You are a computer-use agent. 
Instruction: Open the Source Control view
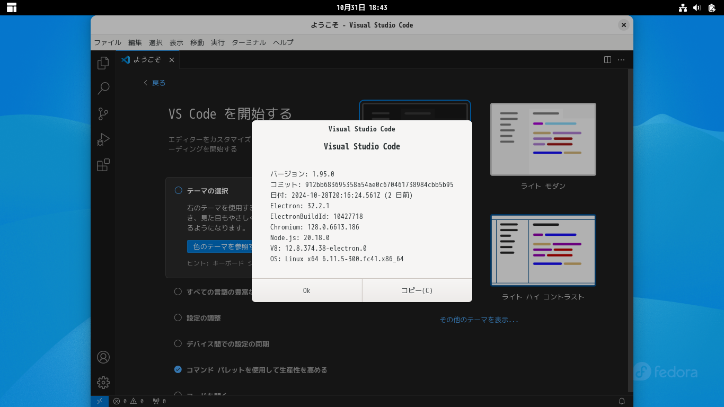click(x=103, y=114)
